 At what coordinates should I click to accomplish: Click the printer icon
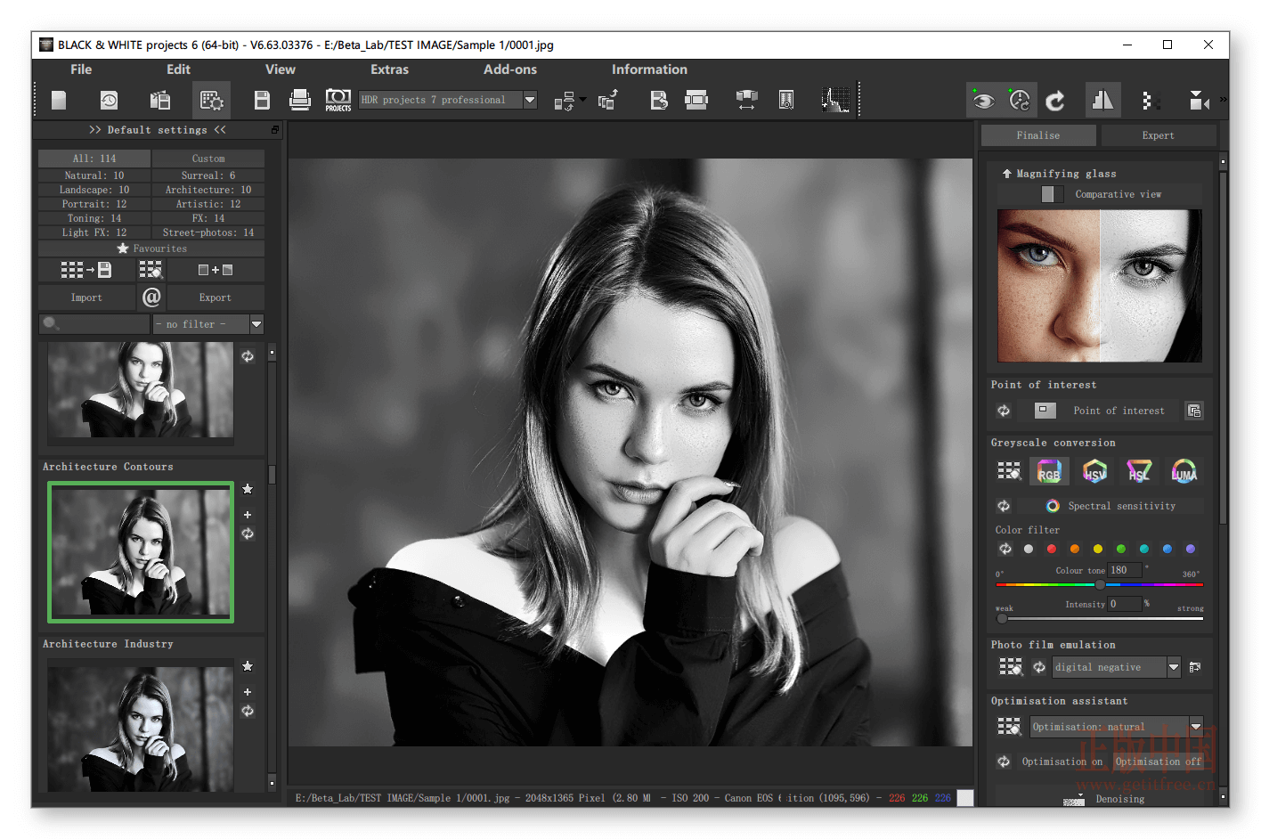click(300, 101)
